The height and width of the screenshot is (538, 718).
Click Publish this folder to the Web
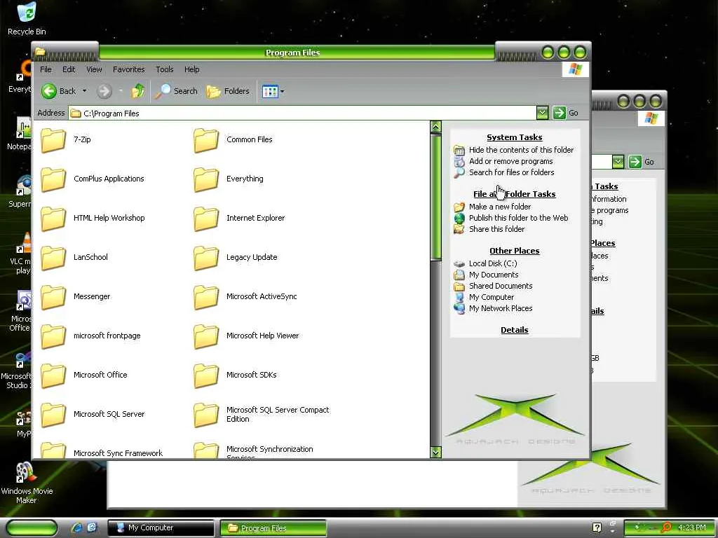(x=518, y=218)
